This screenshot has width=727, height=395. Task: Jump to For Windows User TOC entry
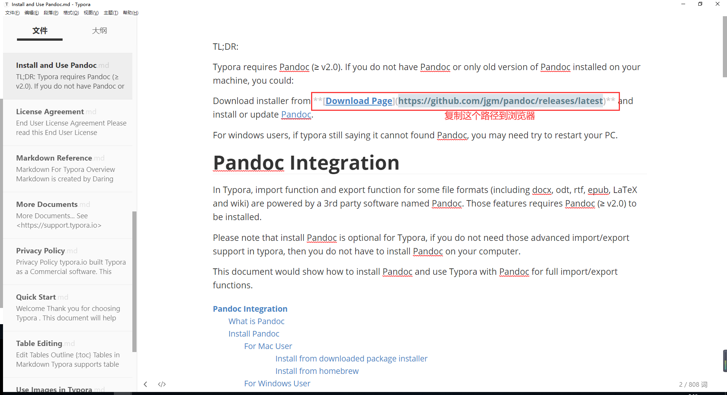point(277,384)
